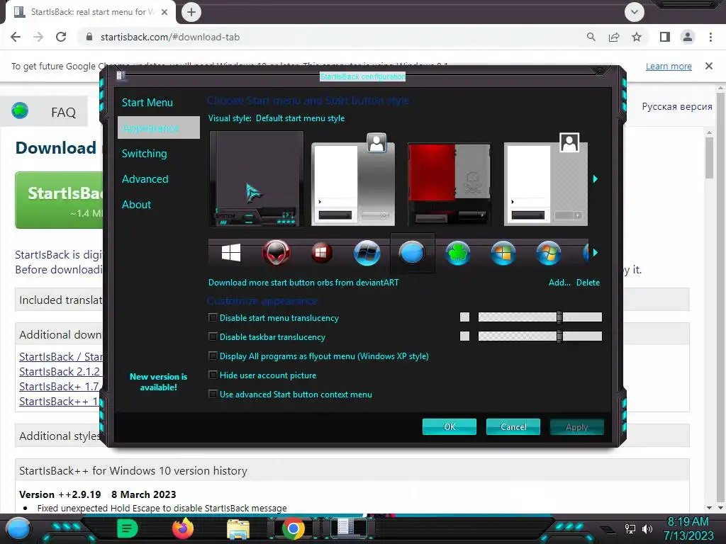Tick Disable taskbar translucency

(x=213, y=336)
